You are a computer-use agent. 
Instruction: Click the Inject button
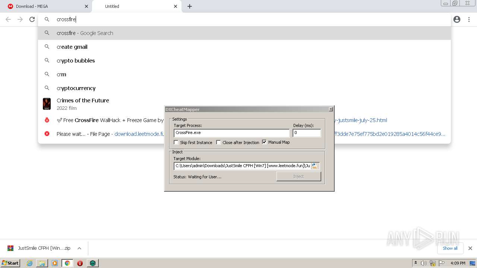pyautogui.click(x=298, y=176)
